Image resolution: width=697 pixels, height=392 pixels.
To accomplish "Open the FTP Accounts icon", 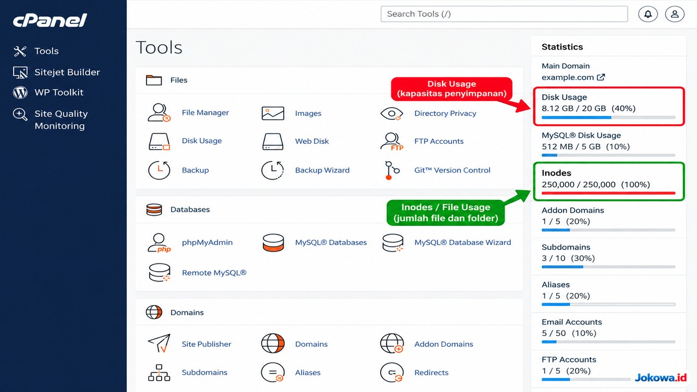I will click(392, 141).
